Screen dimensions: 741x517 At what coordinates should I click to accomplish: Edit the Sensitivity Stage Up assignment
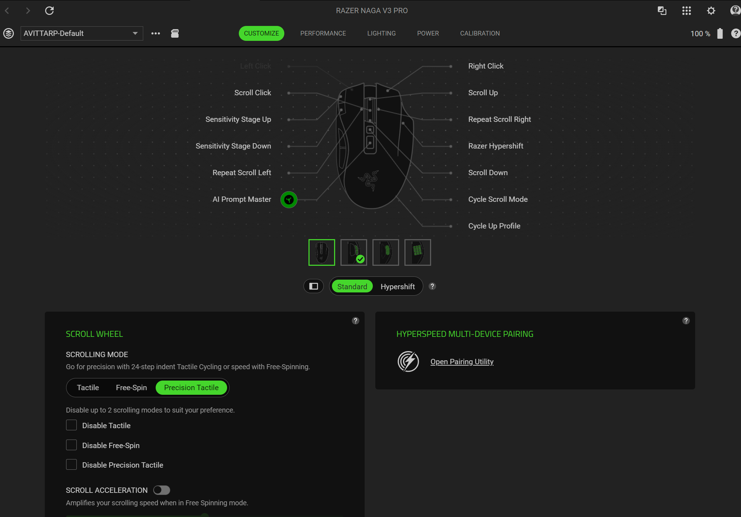pyautogui.click(x=238, y=119)
